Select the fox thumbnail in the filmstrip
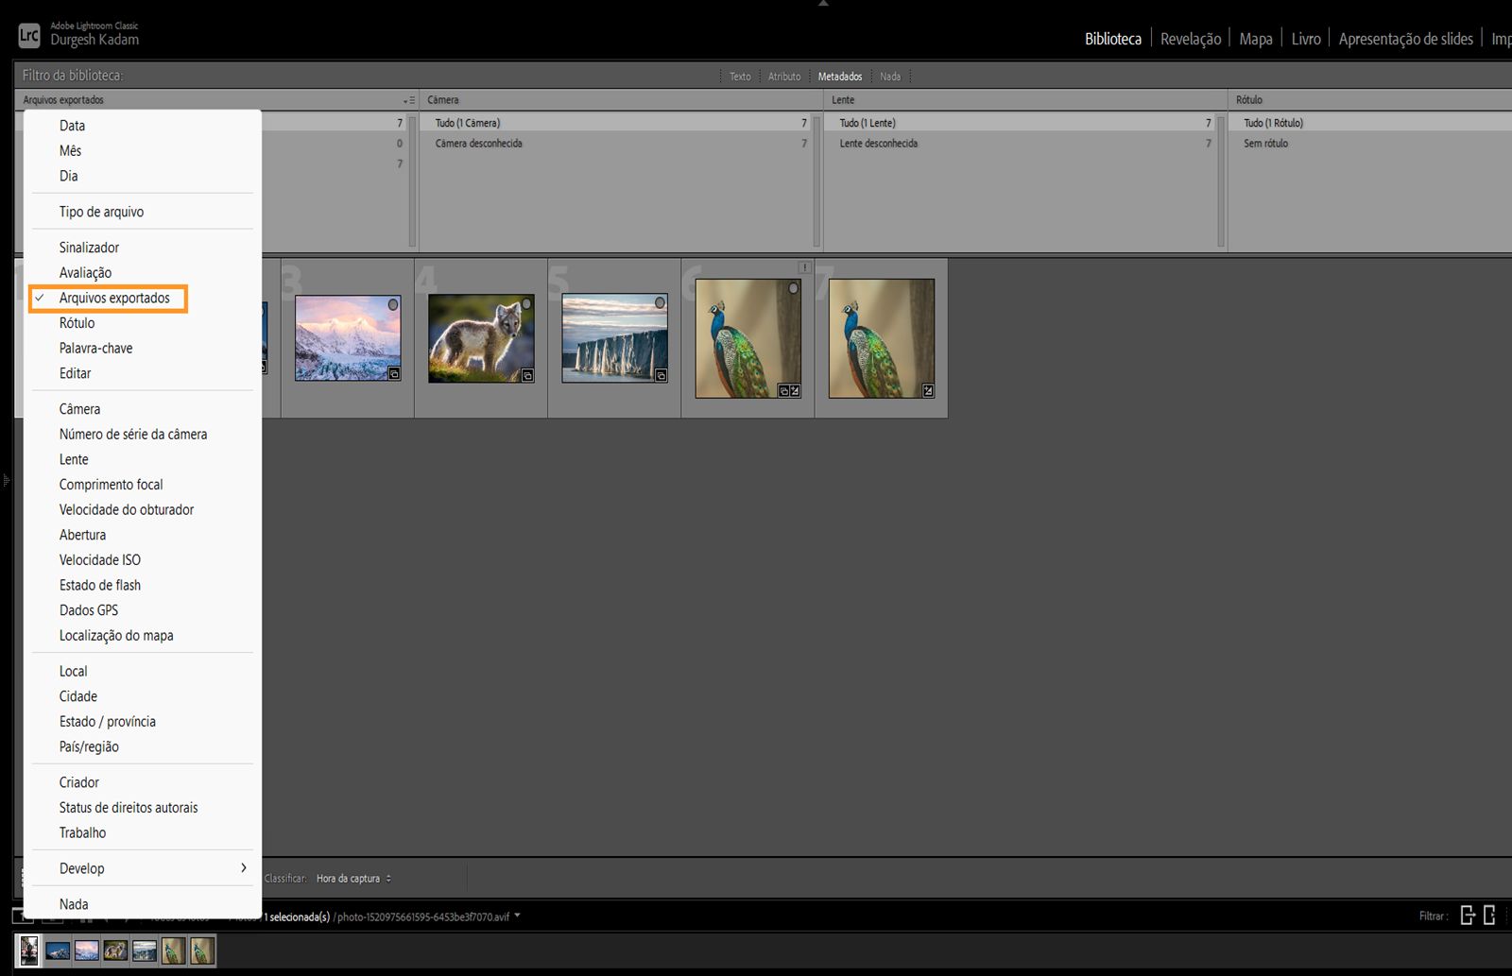Image resolution: width=1512 pixels, height=976 pixels. [x=115, y=950]
